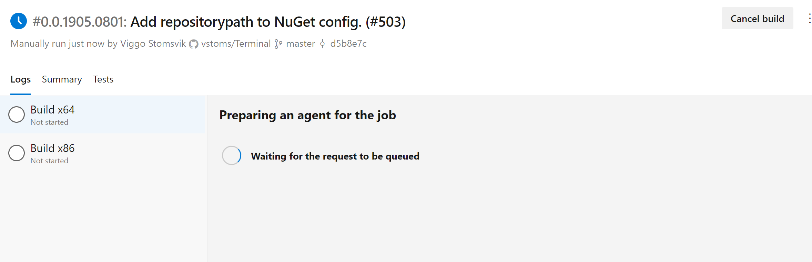Screen dimensions: 812x262
Task: Click the Build x86 status circle icon
Action: point(17,153)
